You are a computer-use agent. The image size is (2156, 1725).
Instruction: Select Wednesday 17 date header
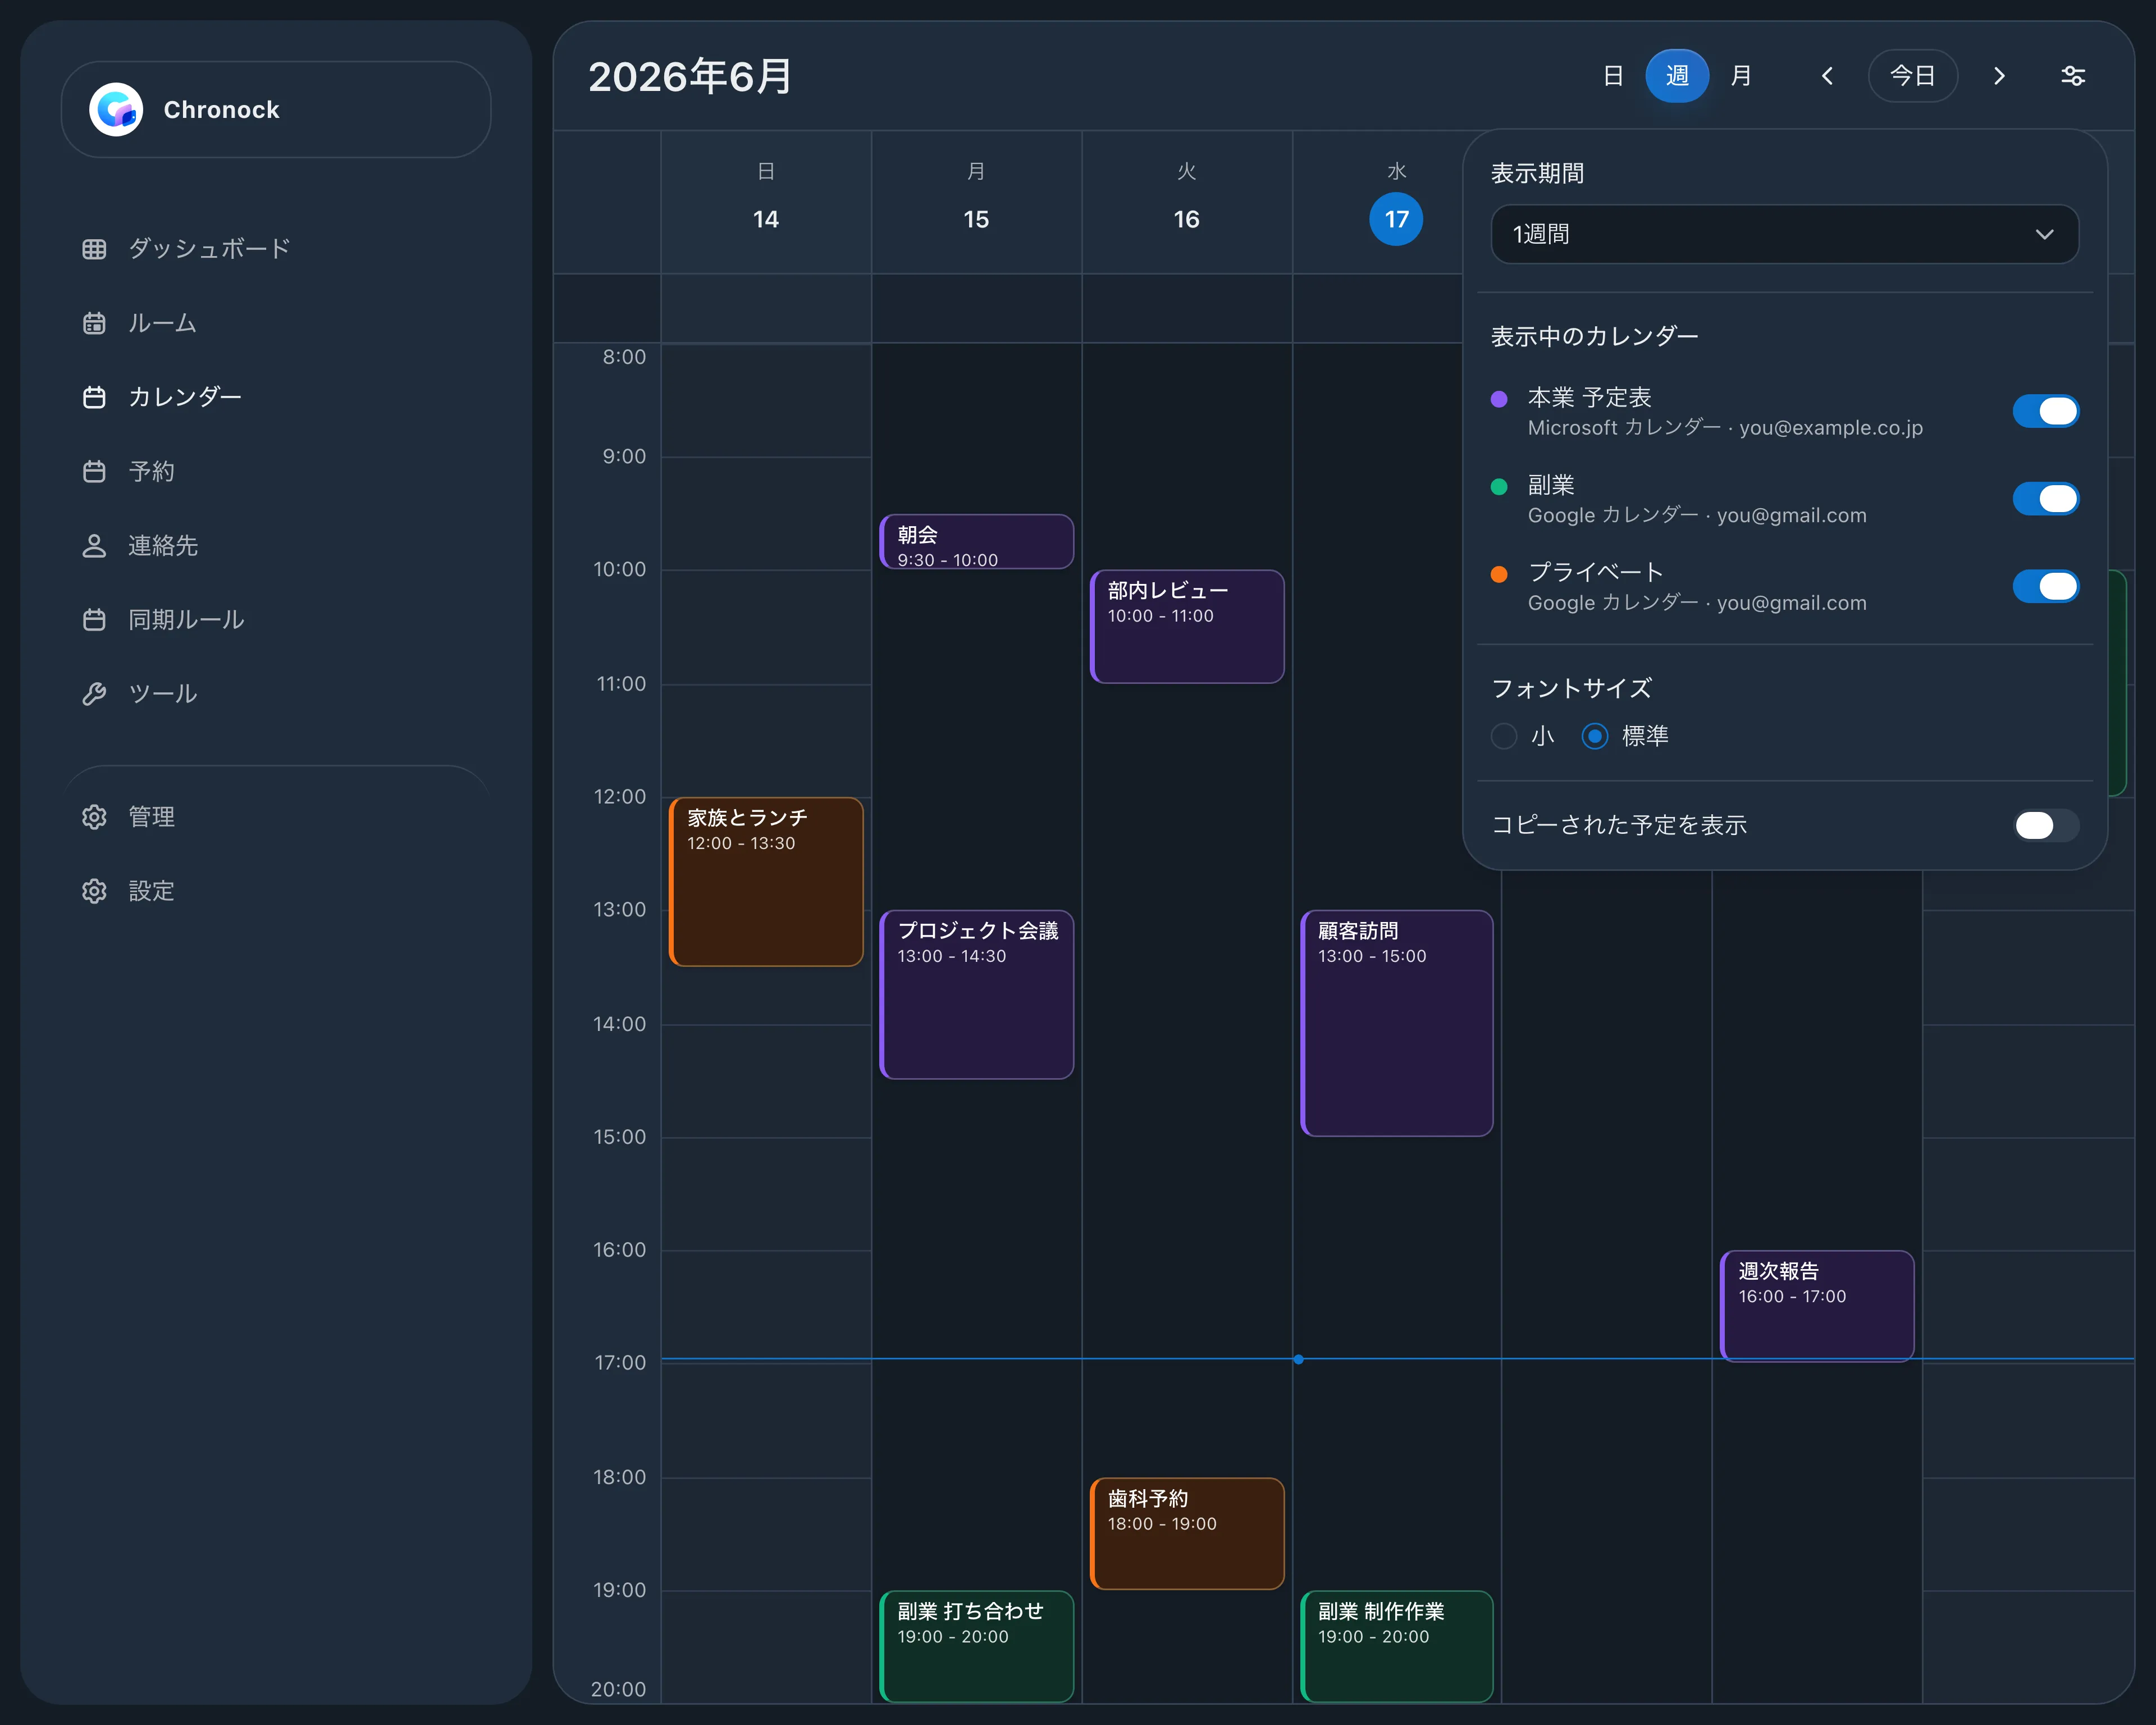[x=1396, y=219]
